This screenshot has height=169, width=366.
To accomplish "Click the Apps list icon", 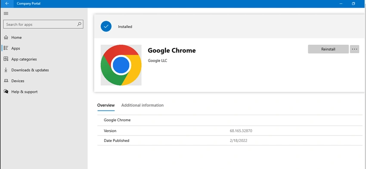I will pos(6,48).
